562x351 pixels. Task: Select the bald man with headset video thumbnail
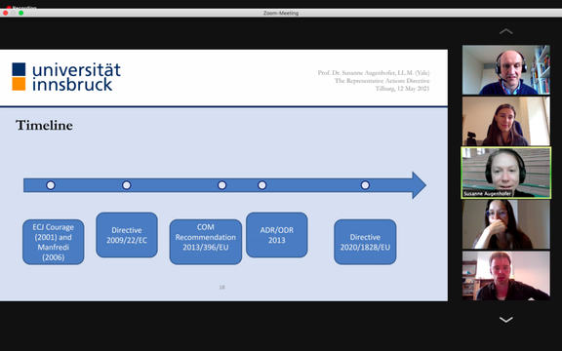pos(505,70)
